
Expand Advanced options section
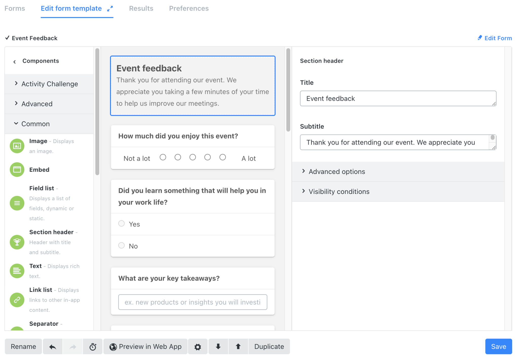click(398, 172)
